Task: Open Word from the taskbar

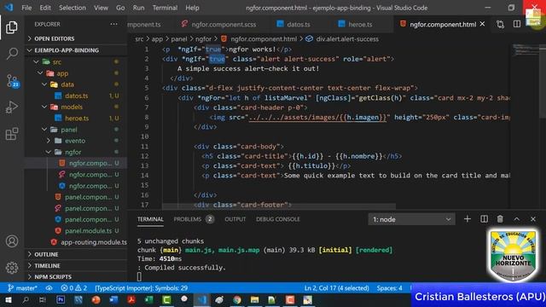Action: click(x=113, y=299)
